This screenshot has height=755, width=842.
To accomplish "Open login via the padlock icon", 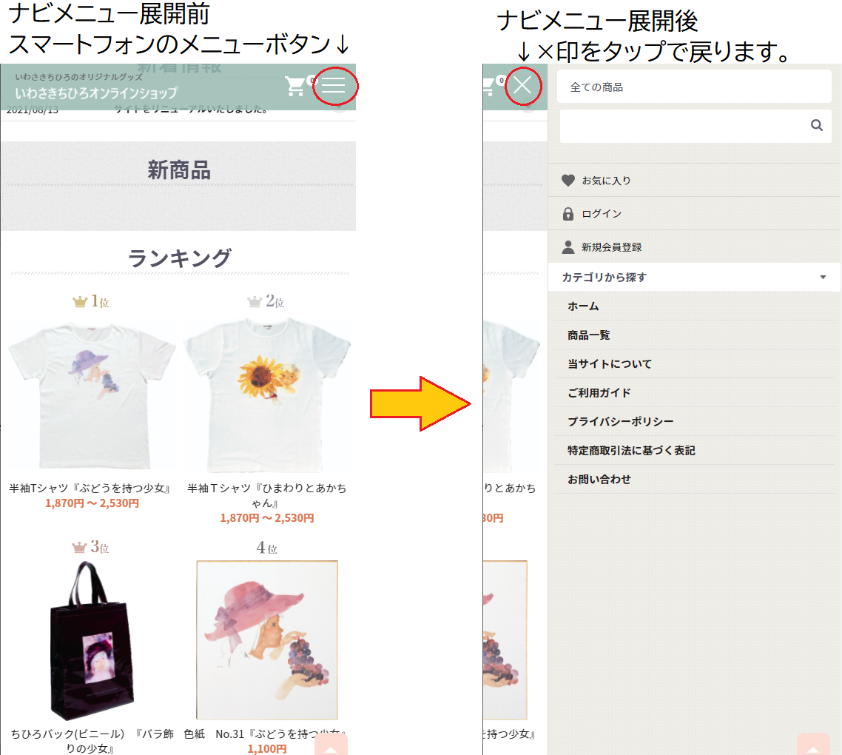I will (567, 214).
